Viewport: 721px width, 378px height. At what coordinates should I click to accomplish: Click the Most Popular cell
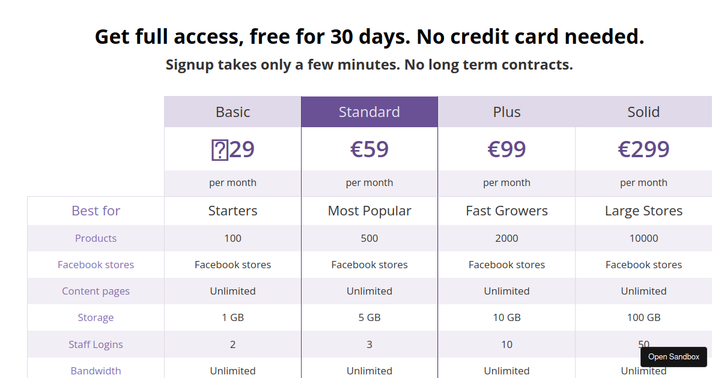pyautogui.click(x=369, y=211)
